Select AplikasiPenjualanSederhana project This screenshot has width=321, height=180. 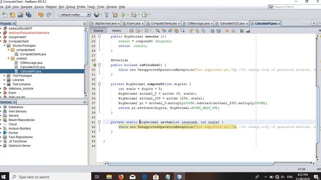[29, 32]
